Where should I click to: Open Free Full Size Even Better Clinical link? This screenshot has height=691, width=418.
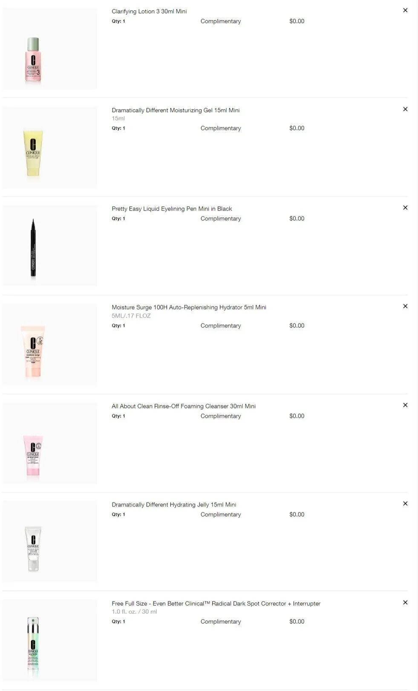pos(216,604)
